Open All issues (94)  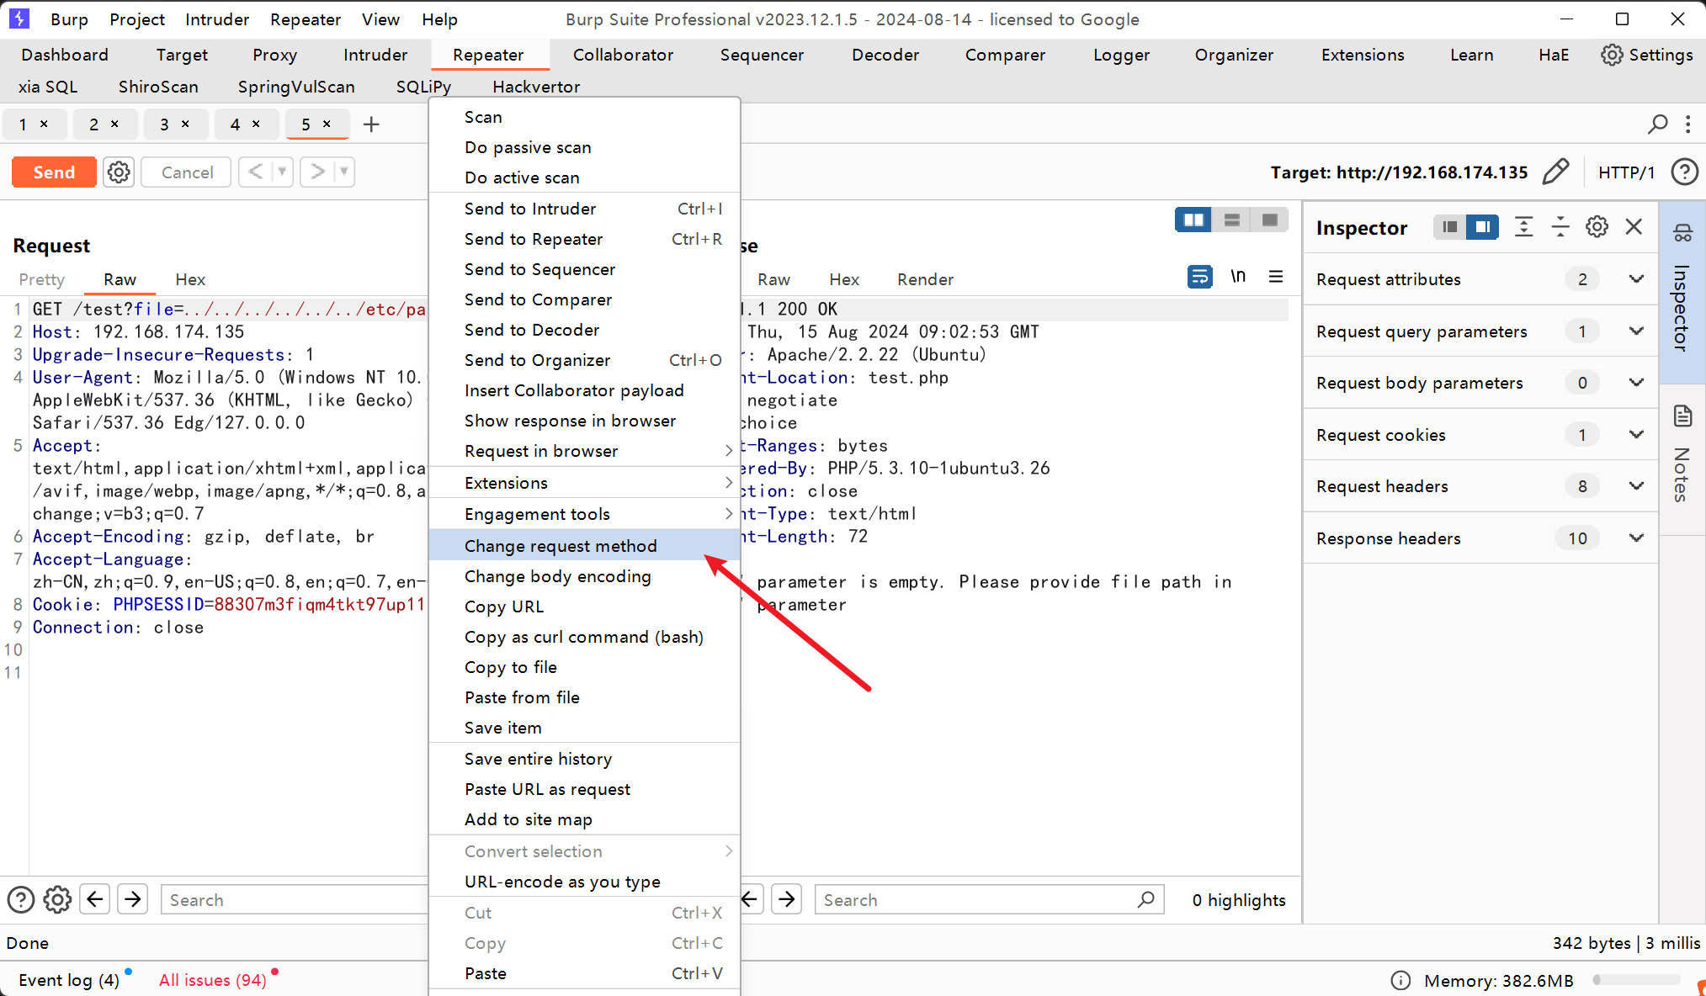213,980
